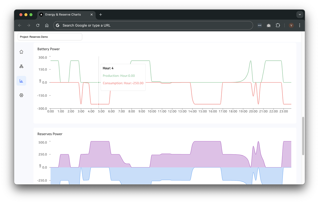This screenshot has width=319, height=203.
Task: Click the three-dots extension icon in the toolbar
Action: tap(260, 25)
